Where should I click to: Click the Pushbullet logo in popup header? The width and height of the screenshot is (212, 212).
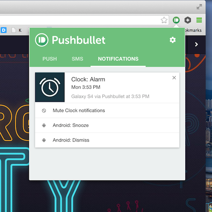[x=42, y=40]
